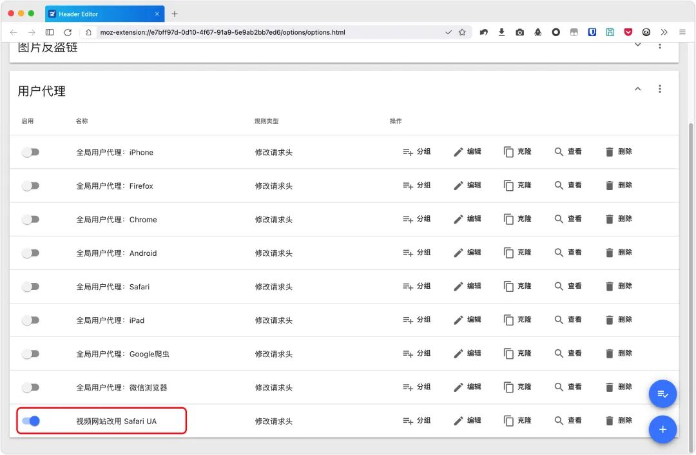Change group of 全局用户代理: Safari rule (分组)
The image size is (696, 455).
pyautogui.click(x=417, y=286)
